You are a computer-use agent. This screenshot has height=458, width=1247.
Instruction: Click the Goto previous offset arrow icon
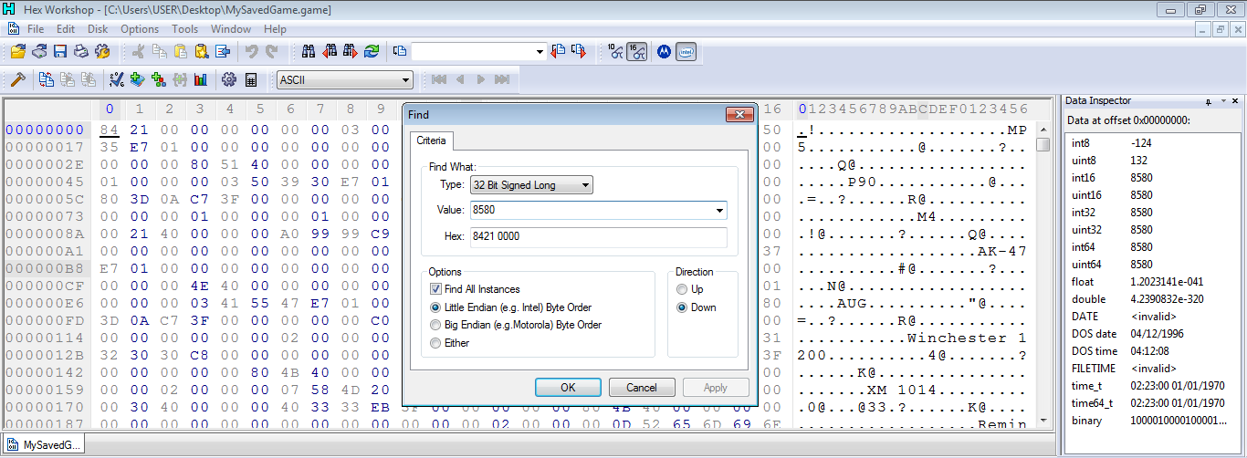(558, 52)
